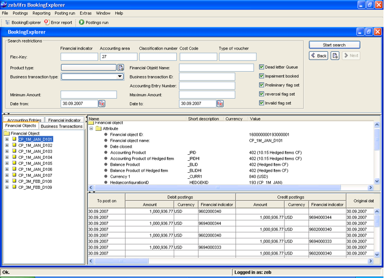Uncheck Dead letter Queue checkbox

[x=261, y=67]
